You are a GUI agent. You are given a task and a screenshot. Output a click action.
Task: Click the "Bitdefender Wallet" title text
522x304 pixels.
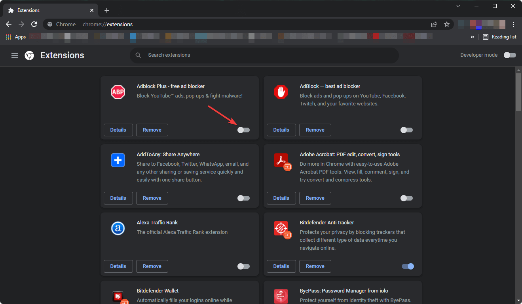click(158, 291)
